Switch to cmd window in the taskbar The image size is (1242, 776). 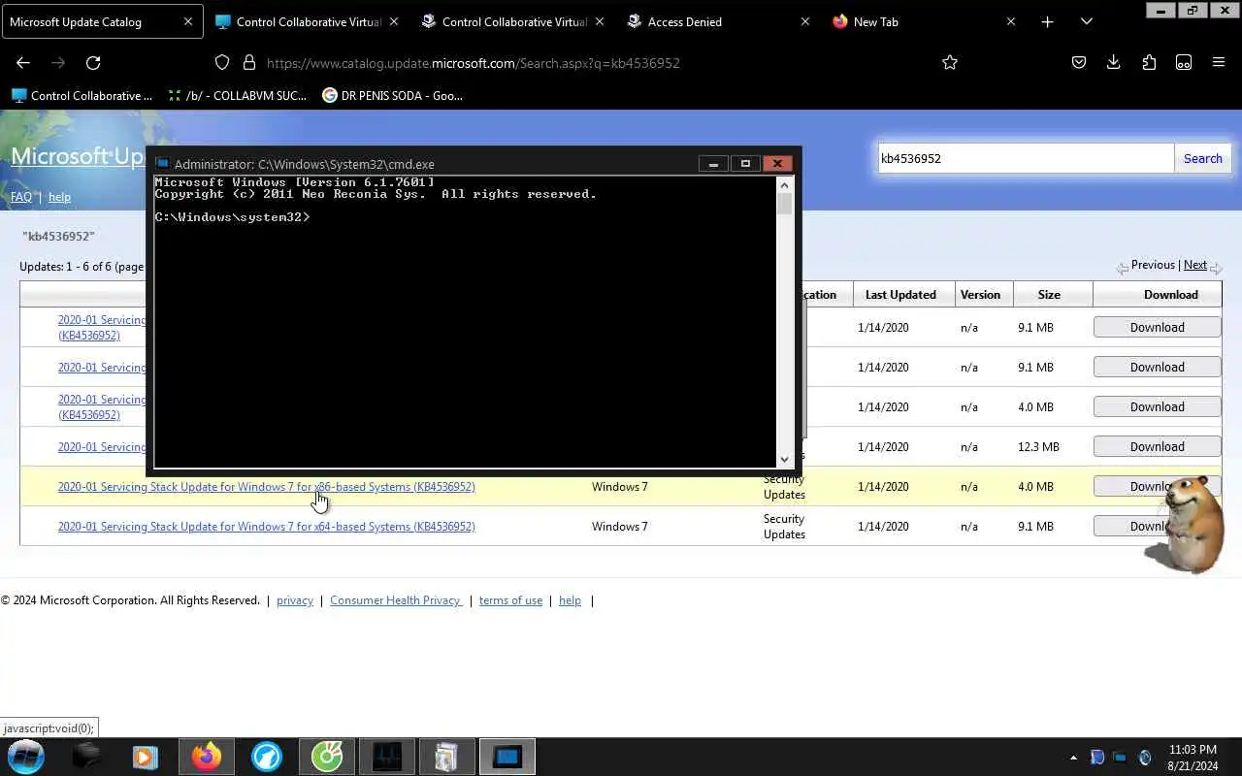pyautogui.click(x=507, y=757)
